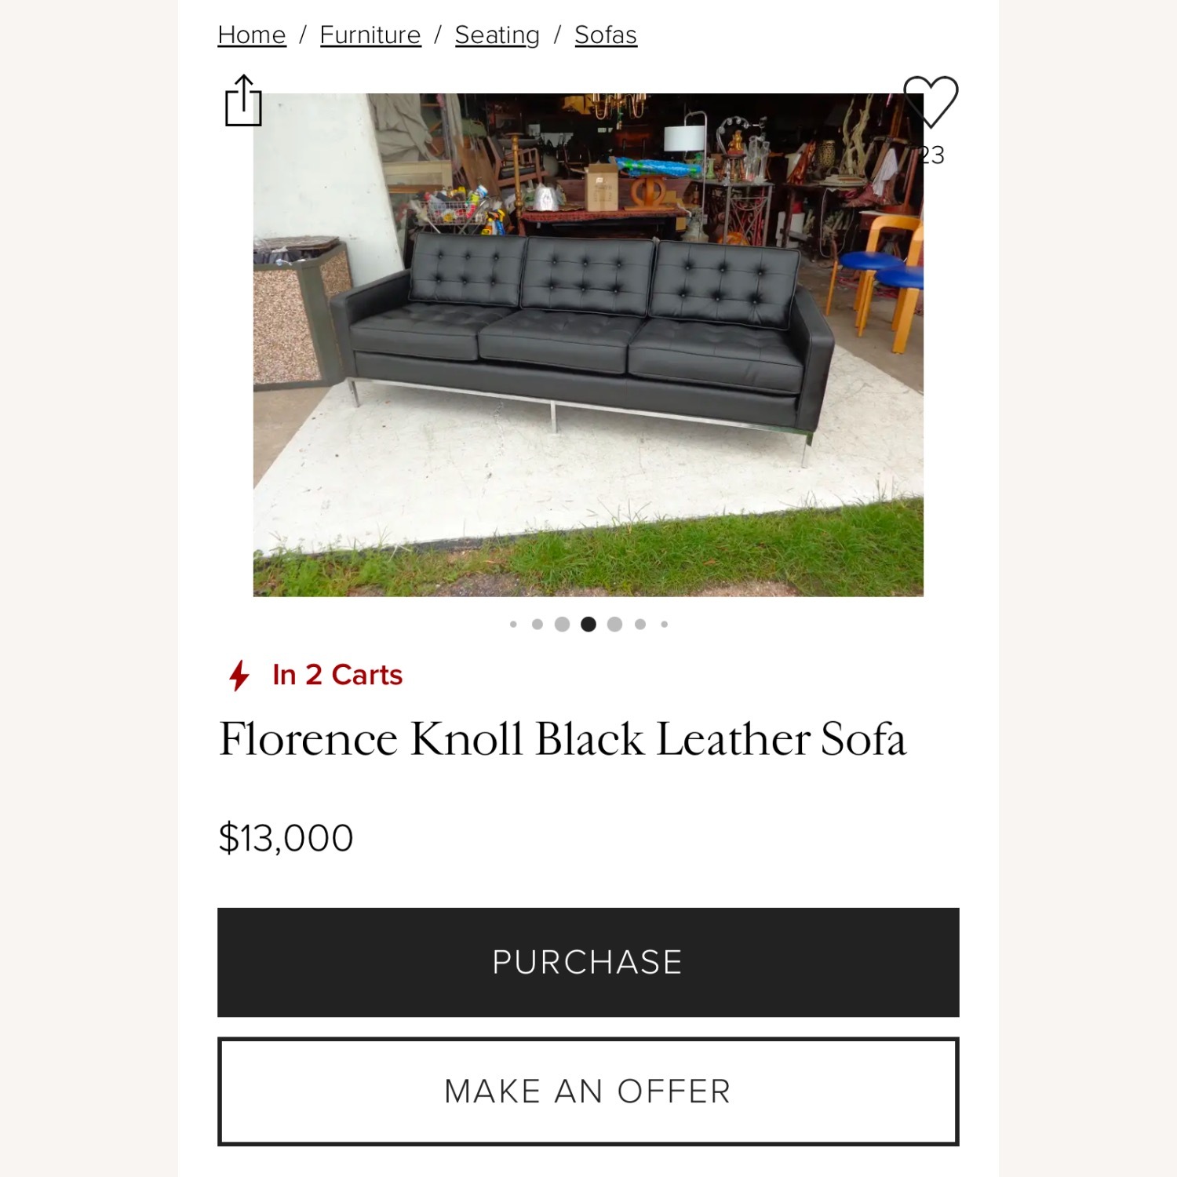Open the Furniture breadcrumb category
This screenshot has height=1177, width=1177.
(x=370, y=35)
